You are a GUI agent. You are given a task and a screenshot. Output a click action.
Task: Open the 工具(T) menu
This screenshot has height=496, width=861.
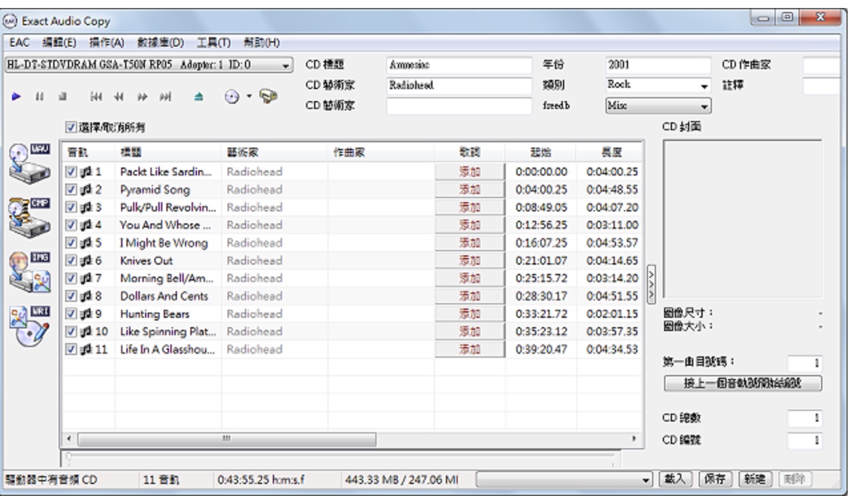pos(214,43)
